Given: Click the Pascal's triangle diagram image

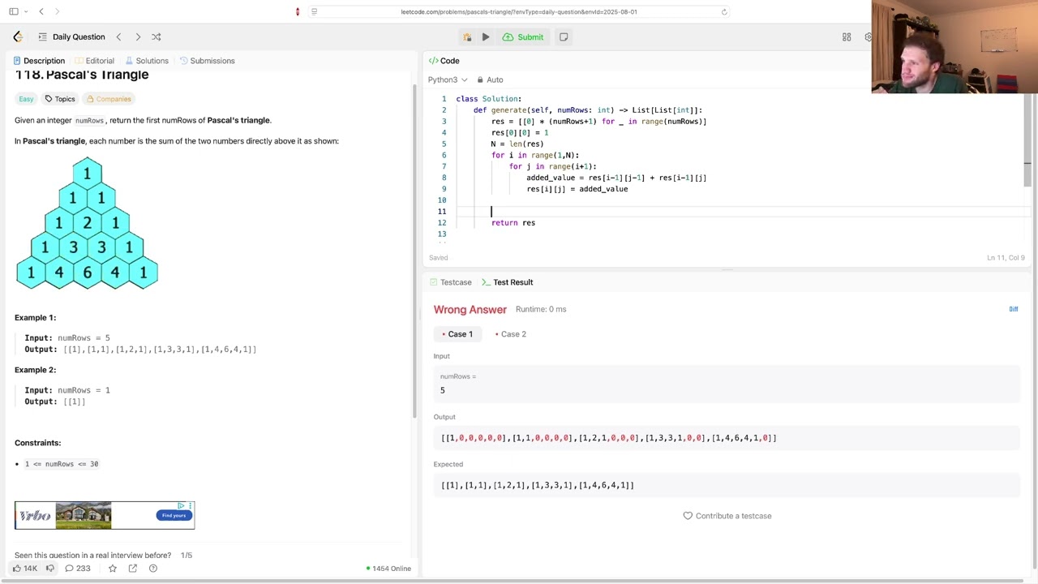Looking at the screenshot, I should [87, 224].
